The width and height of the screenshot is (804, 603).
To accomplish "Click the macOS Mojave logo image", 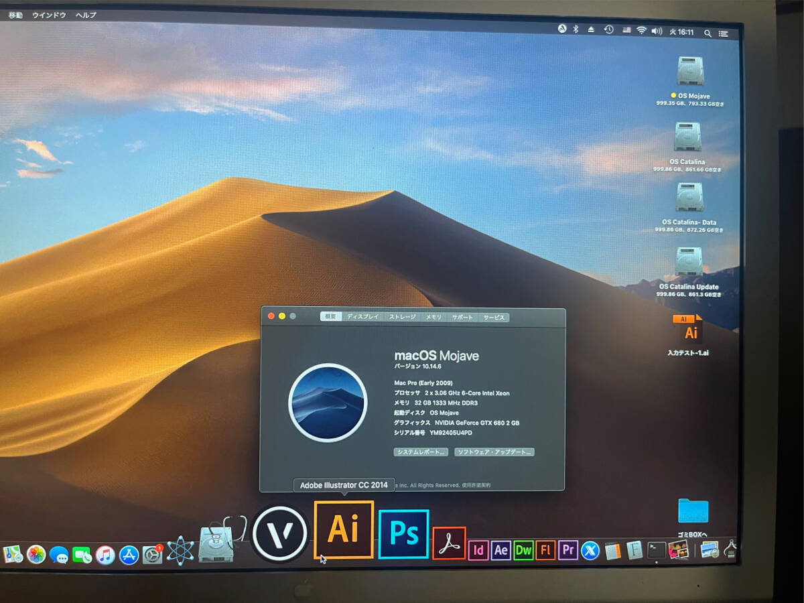I will click(x=328, y=403).
